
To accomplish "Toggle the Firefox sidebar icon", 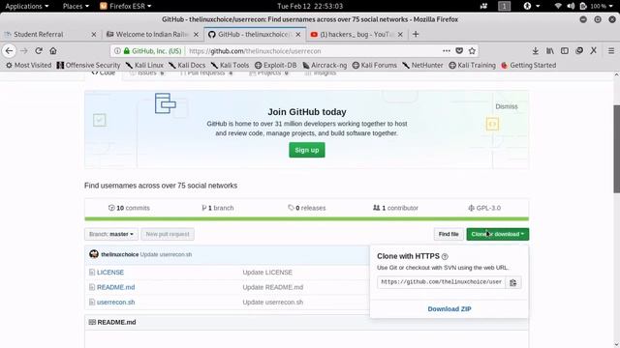I will pos(565,51).
